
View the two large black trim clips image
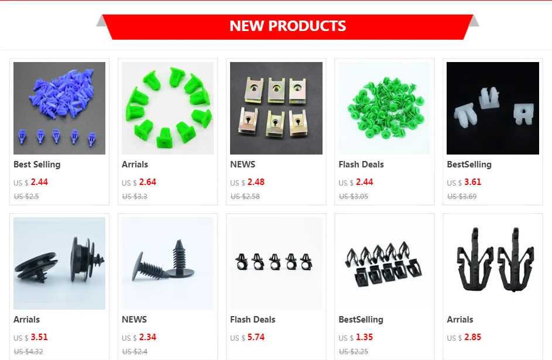tap(492, 263)
